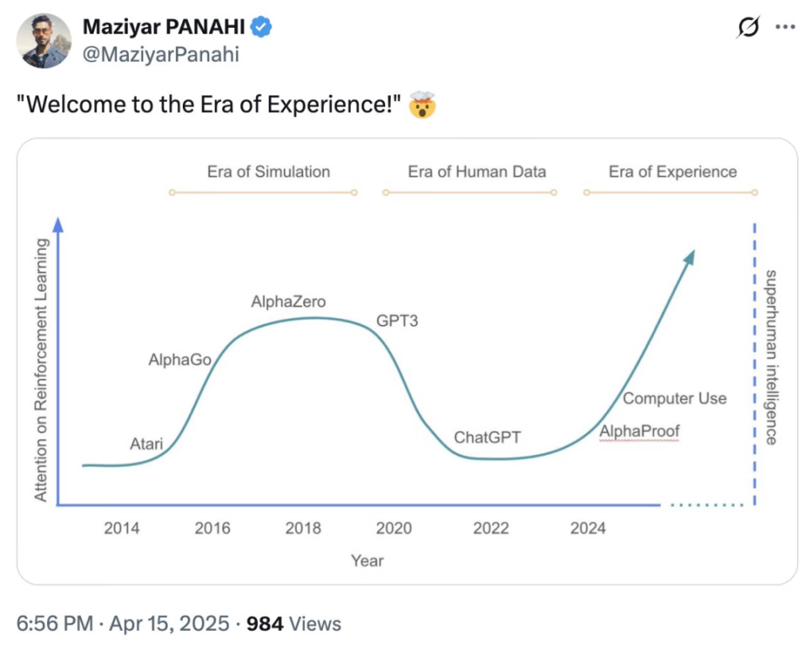Click the teal arrowhead on the curve
Viewport: 809px width, 657px height.
[x=688, y=258]
